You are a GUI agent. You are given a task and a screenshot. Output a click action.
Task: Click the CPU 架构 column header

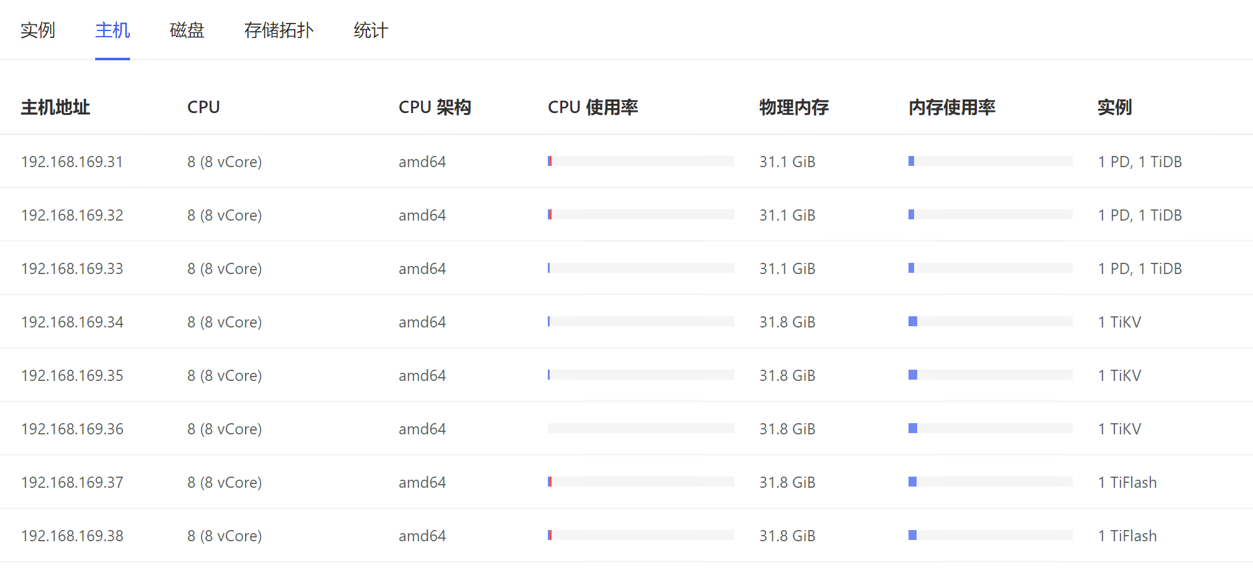click(435, 107)
